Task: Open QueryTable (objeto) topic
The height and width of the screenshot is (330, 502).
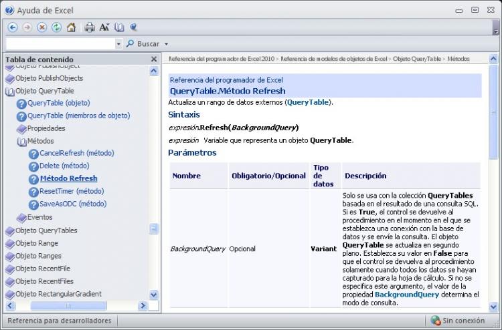Action: (x=59, y=103)
